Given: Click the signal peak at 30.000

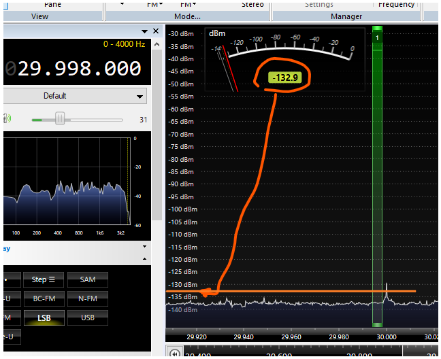Looking at the screenshot, I should click(387, 292).
